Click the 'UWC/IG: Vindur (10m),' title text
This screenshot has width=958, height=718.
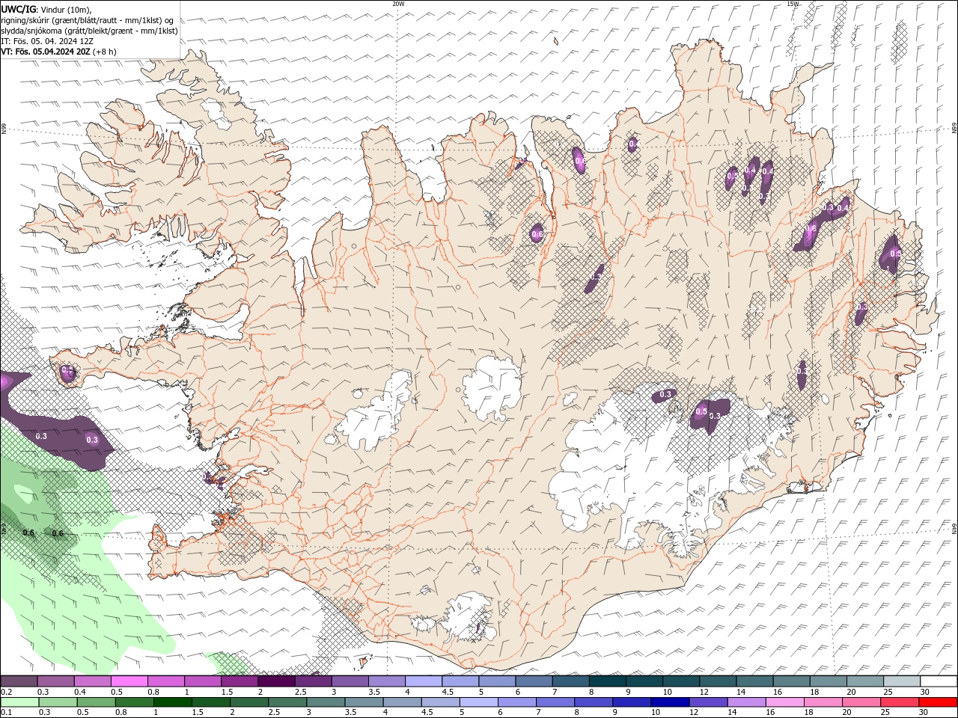tap(46, 9)
